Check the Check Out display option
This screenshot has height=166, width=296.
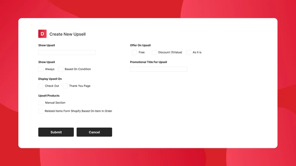(41, 86)
